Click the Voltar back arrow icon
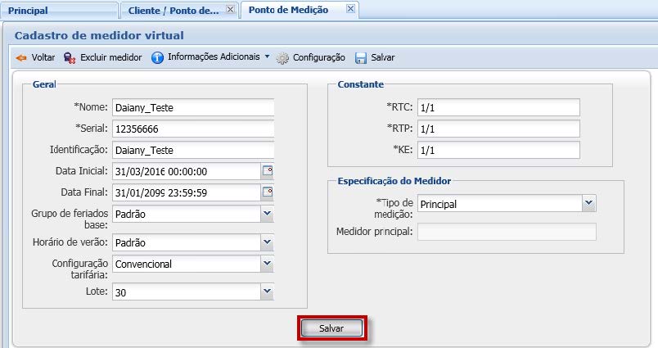Screen dimensions: 658x348 point(21,58)
